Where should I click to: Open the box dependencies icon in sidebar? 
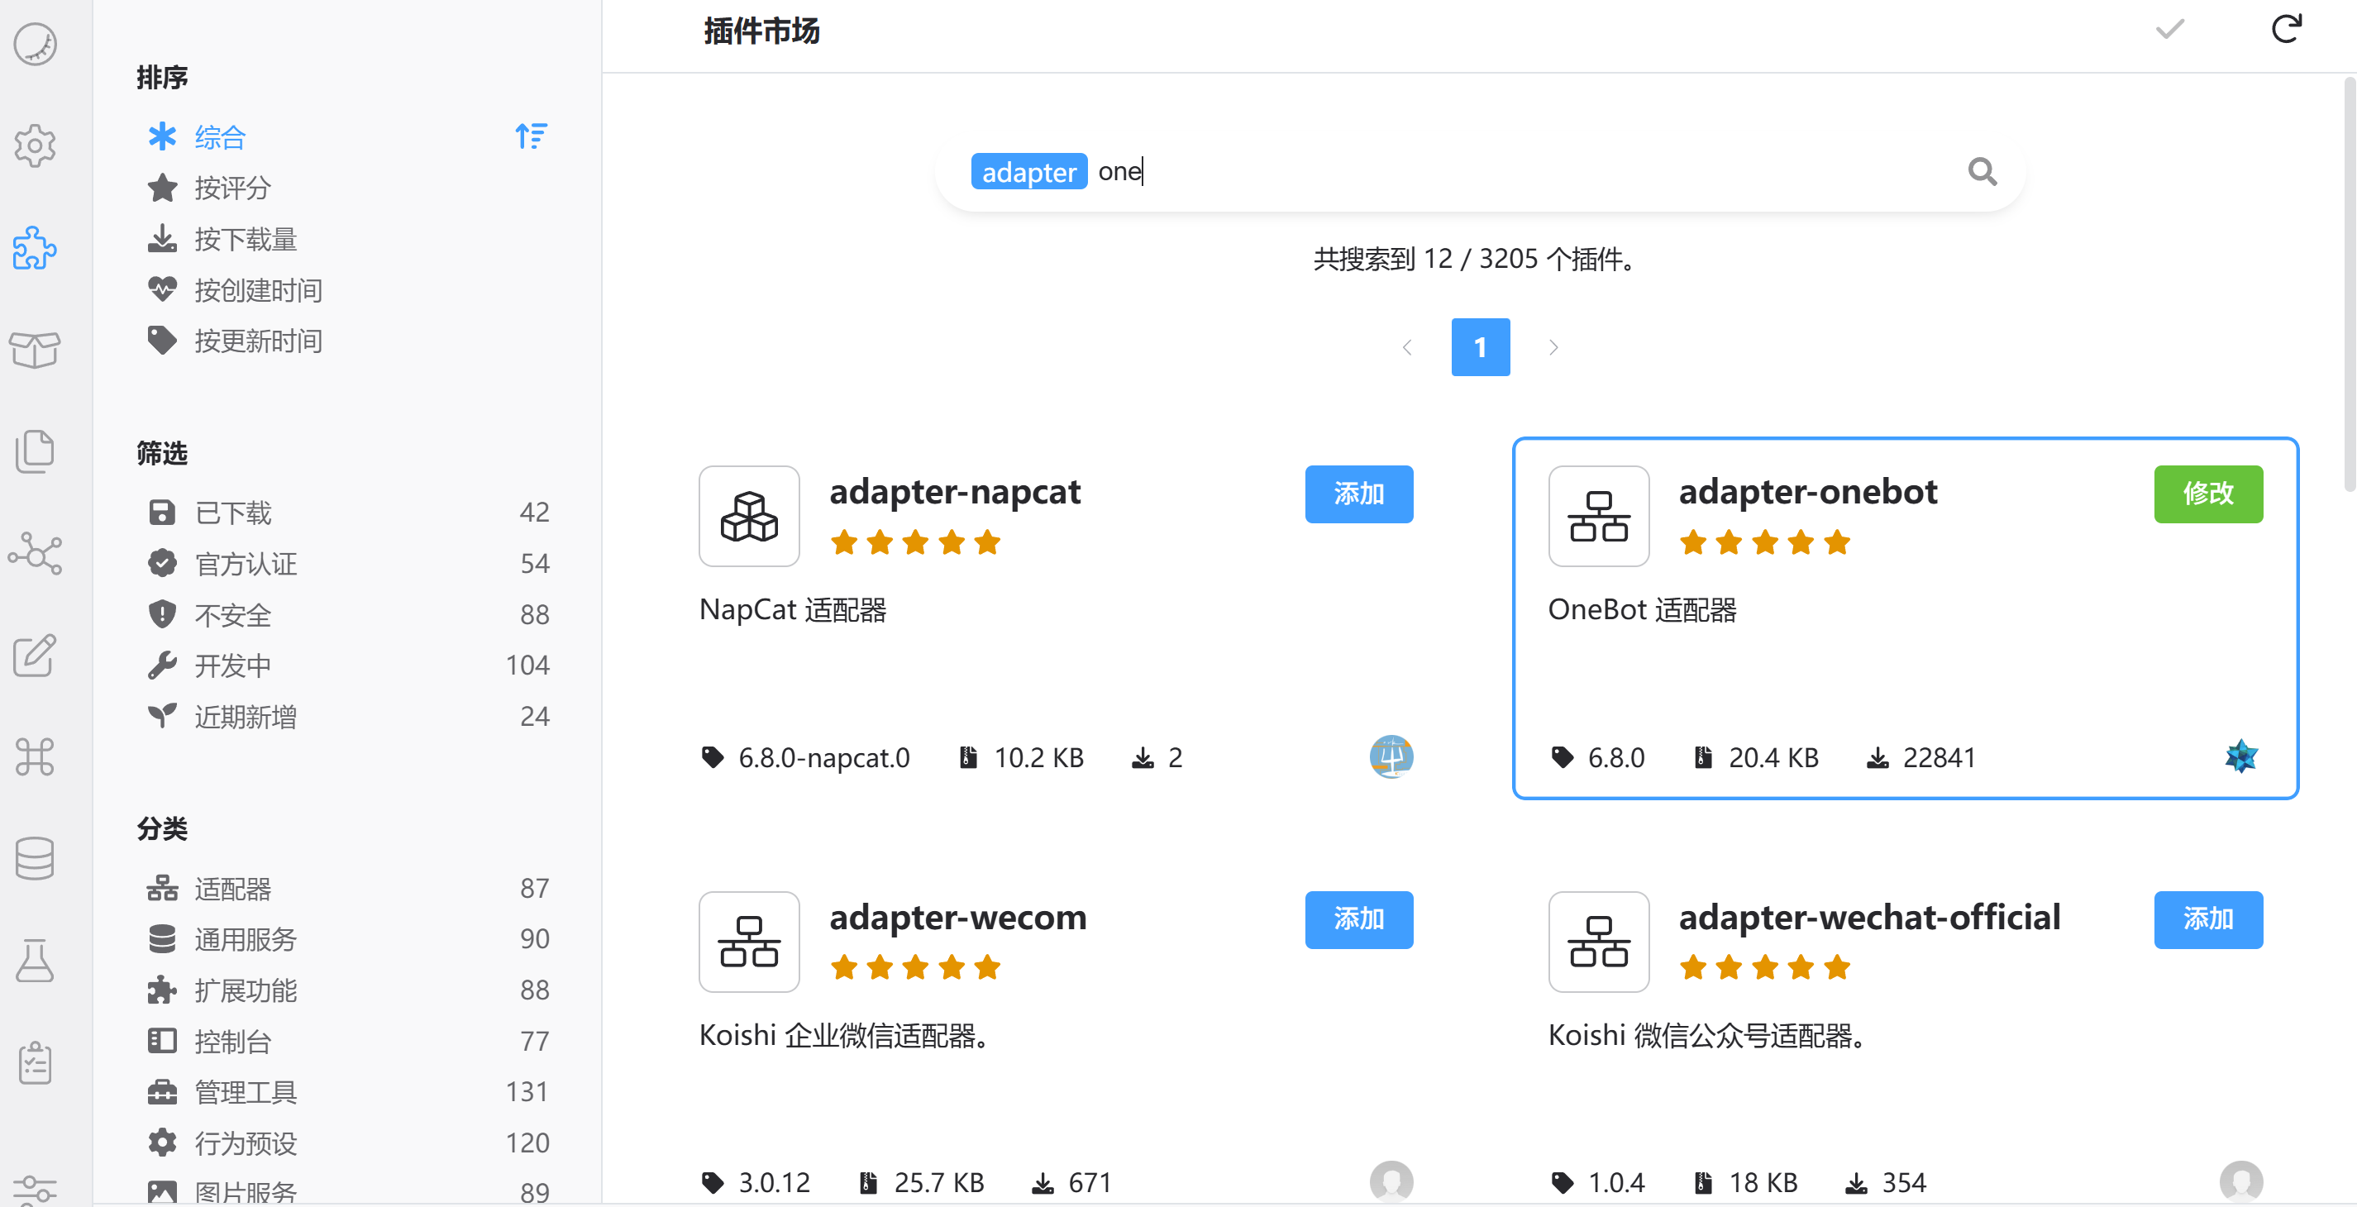[x=35, y=350]
